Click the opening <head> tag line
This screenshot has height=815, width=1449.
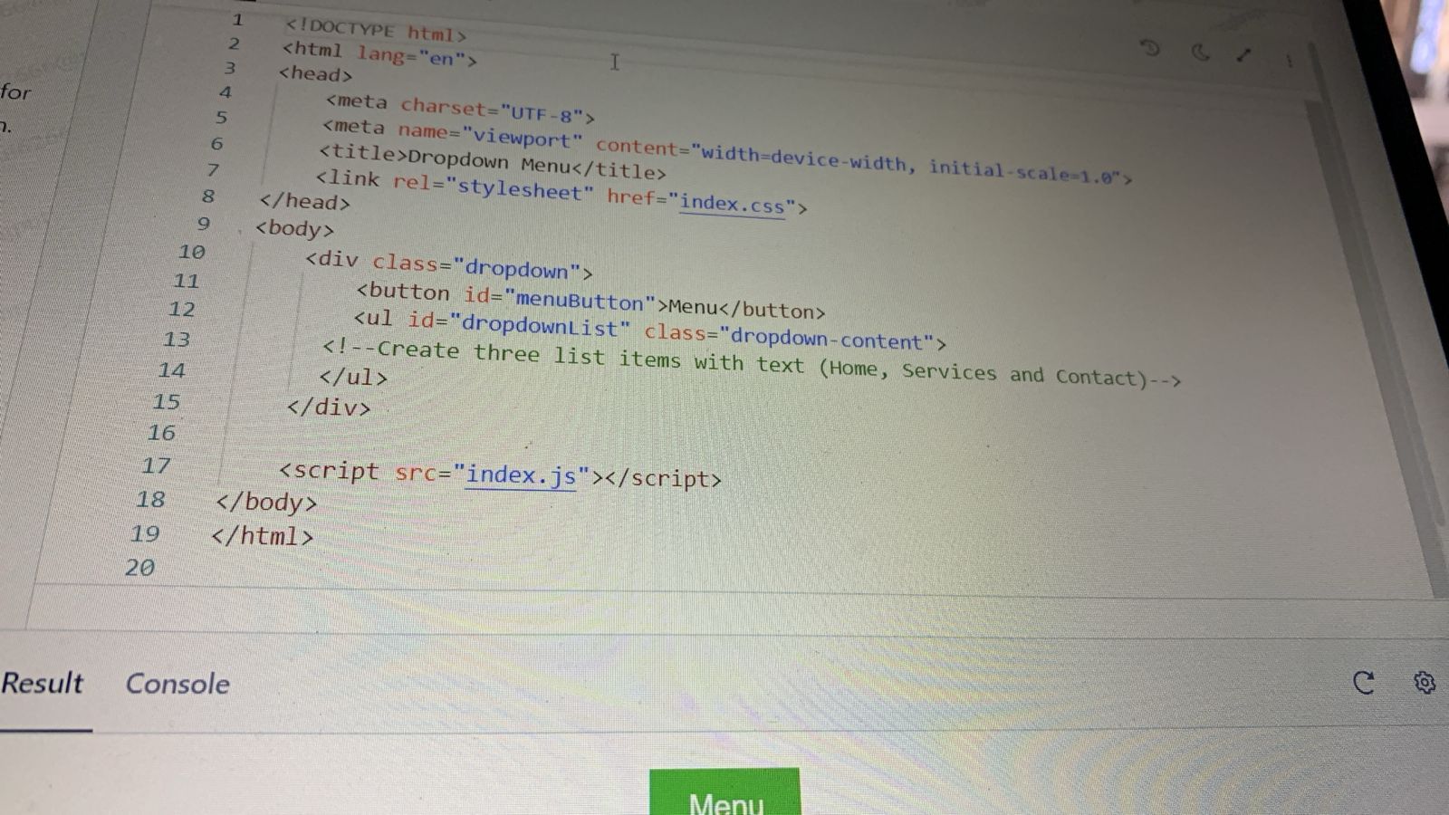coord(315,73)
